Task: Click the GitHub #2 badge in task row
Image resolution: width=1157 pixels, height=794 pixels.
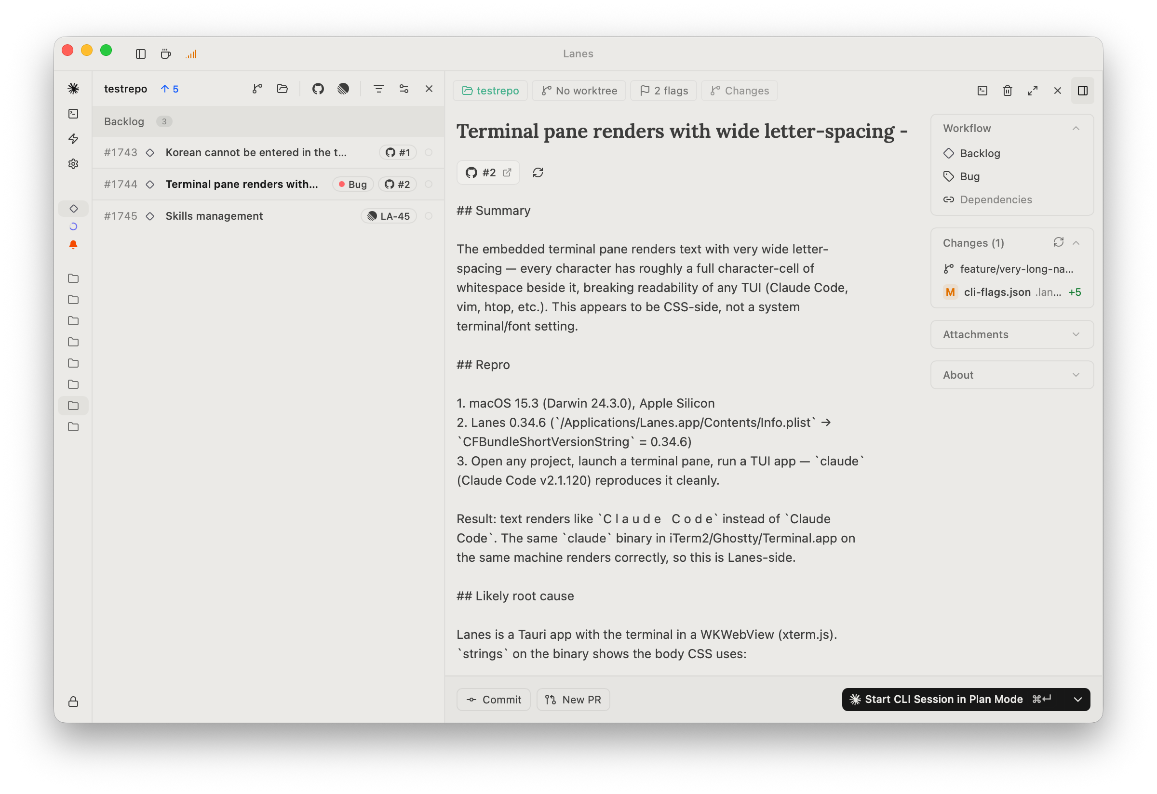Action: pos(397,184)
